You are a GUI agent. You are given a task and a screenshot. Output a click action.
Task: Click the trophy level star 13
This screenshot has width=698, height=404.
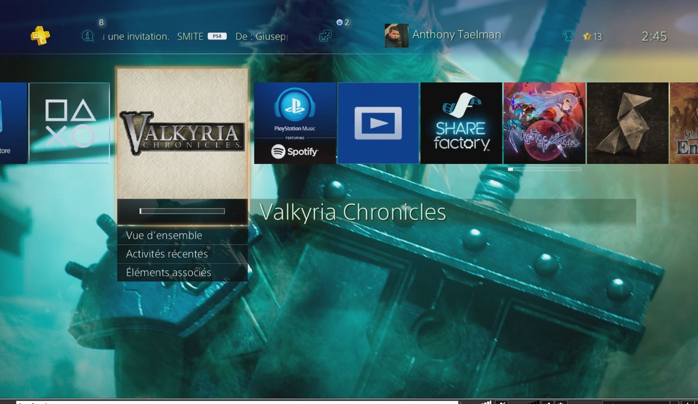[592, 37]
